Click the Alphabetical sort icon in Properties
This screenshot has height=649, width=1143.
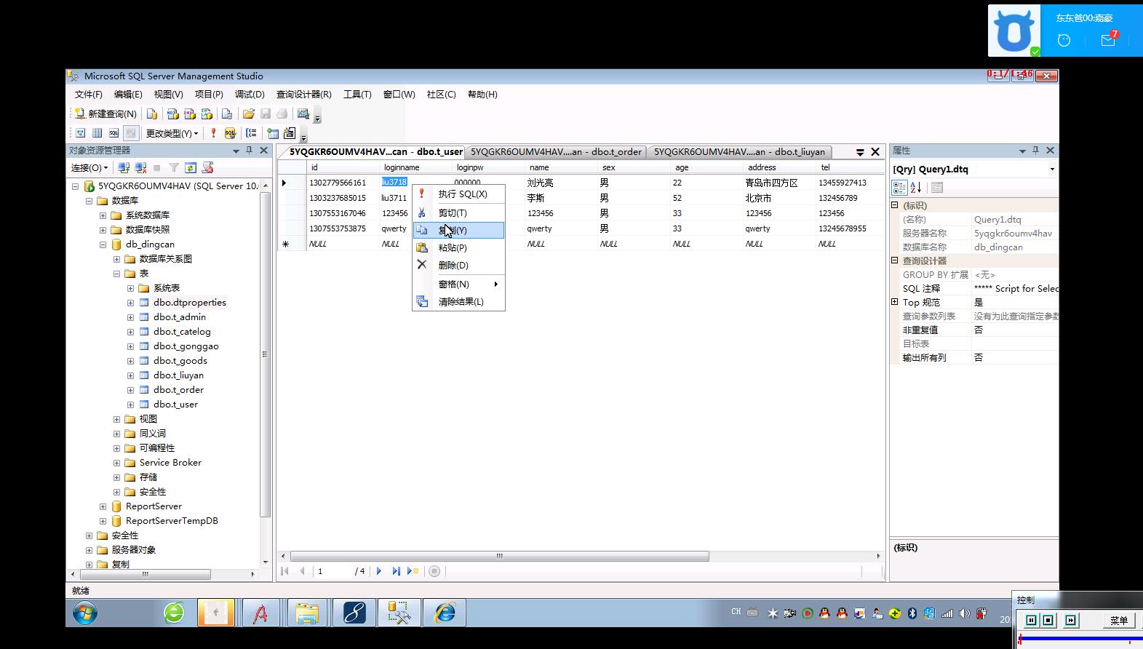(x=916, y=187)
